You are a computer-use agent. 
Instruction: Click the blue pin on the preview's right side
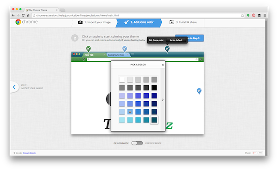199,91
